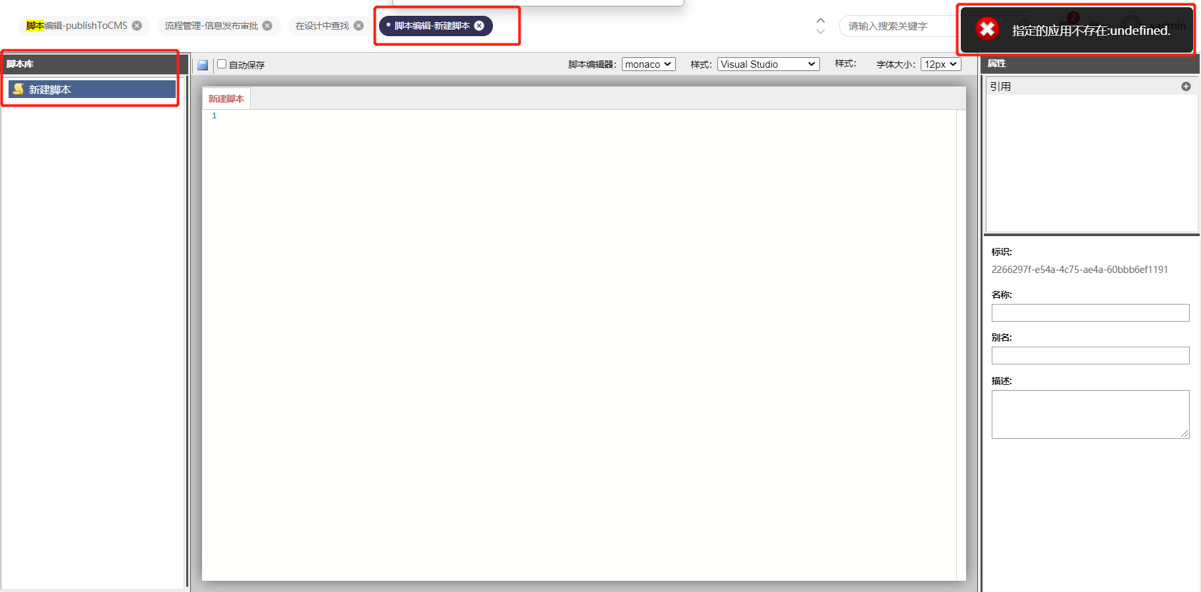Screen dimensions: 1201x592
Task: Close the 脚本编辑-新建脚本 tab
Action: (x=479, y=26)
